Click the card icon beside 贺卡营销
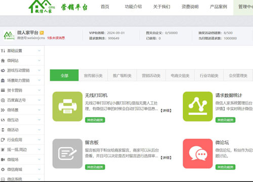 click(x=3, y=90)
